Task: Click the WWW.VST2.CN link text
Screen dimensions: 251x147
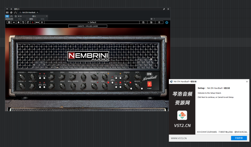Action: tap(179, 138)
